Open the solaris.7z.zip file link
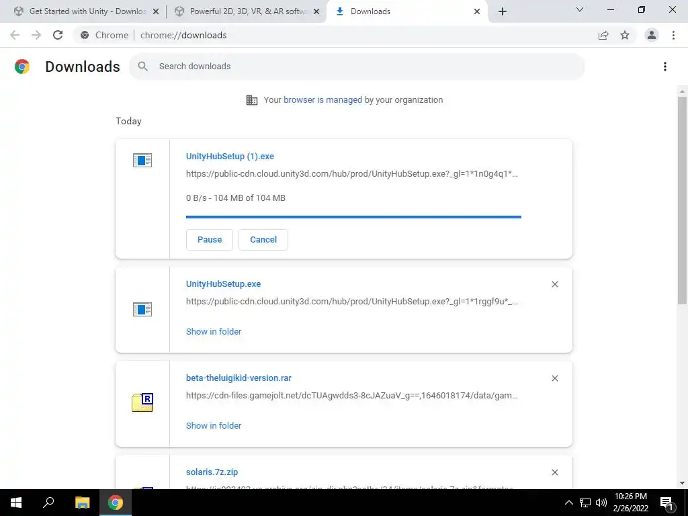Image resolution: width=688 pixels, height=516 pixels. pyautogui.click(x=212, y=472)
